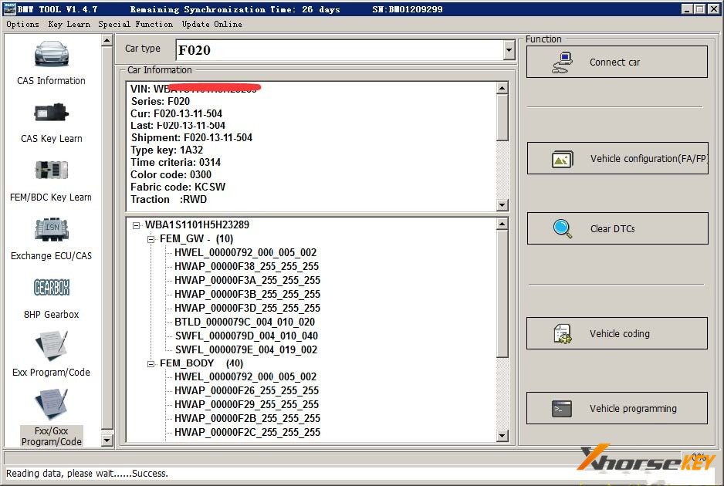Click the Vehicle coding document icon
Screen dimensions: 724x486
click(x=563, y=334)
